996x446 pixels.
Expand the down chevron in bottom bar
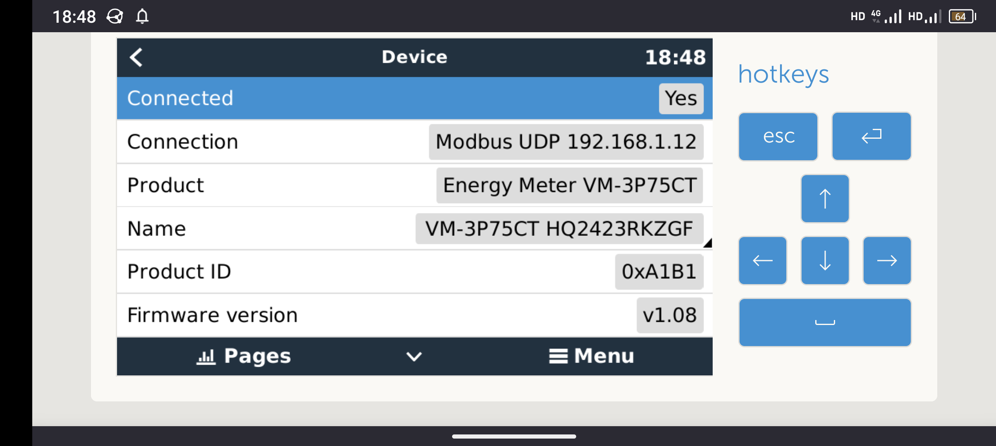point(414,356)
